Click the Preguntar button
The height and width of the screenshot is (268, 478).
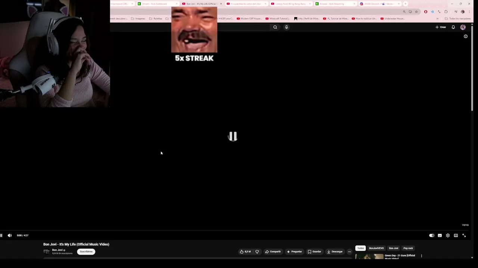(x=294, y=252)
